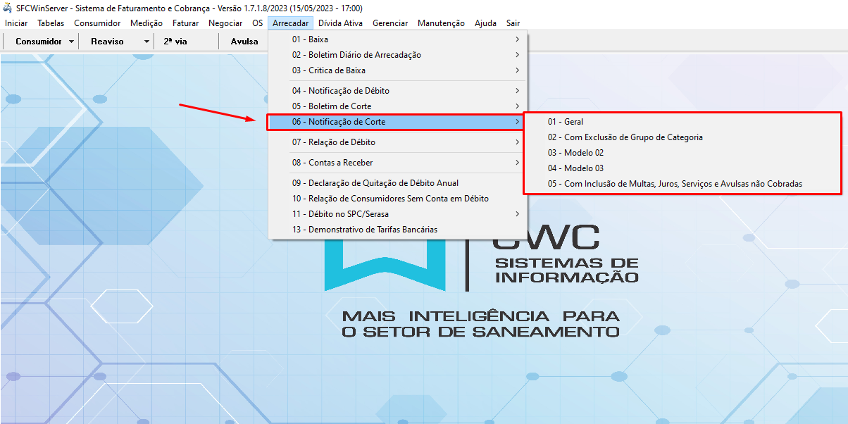Viewport: 848px width, 424px height.
Task: Open the Dívida Ativa menu
Action: pos(341,23)
